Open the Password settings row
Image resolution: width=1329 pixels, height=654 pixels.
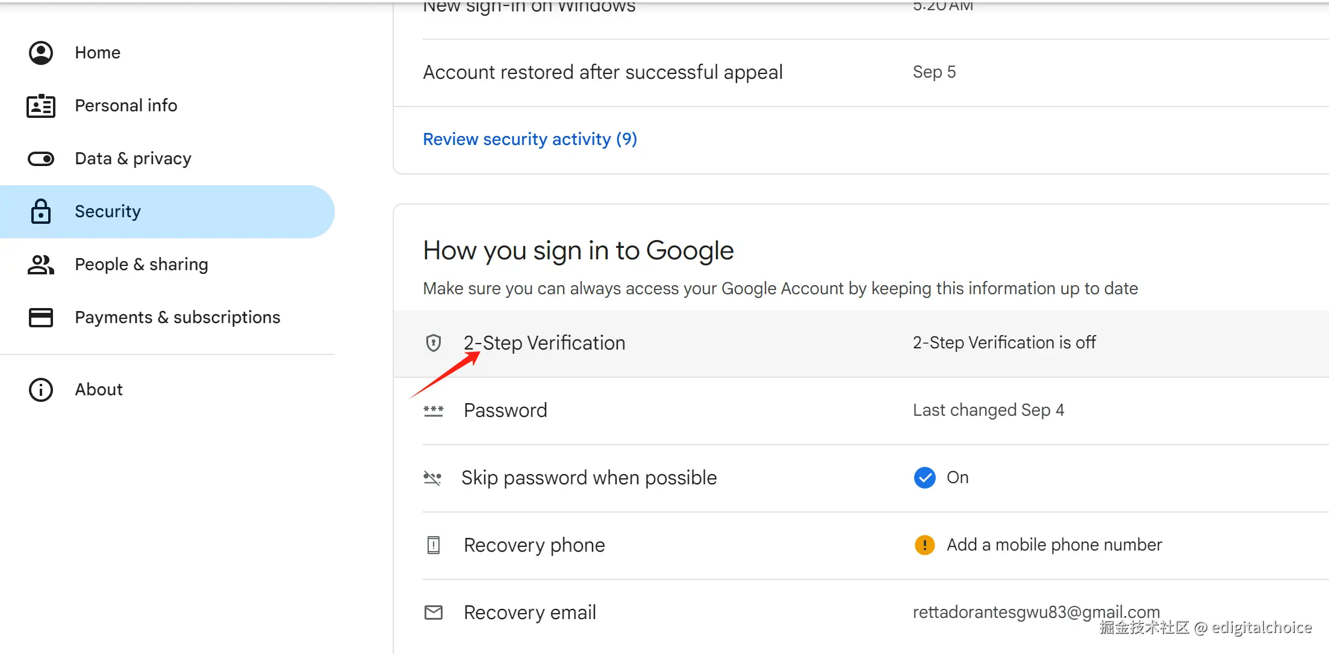[x=861, y=411]
